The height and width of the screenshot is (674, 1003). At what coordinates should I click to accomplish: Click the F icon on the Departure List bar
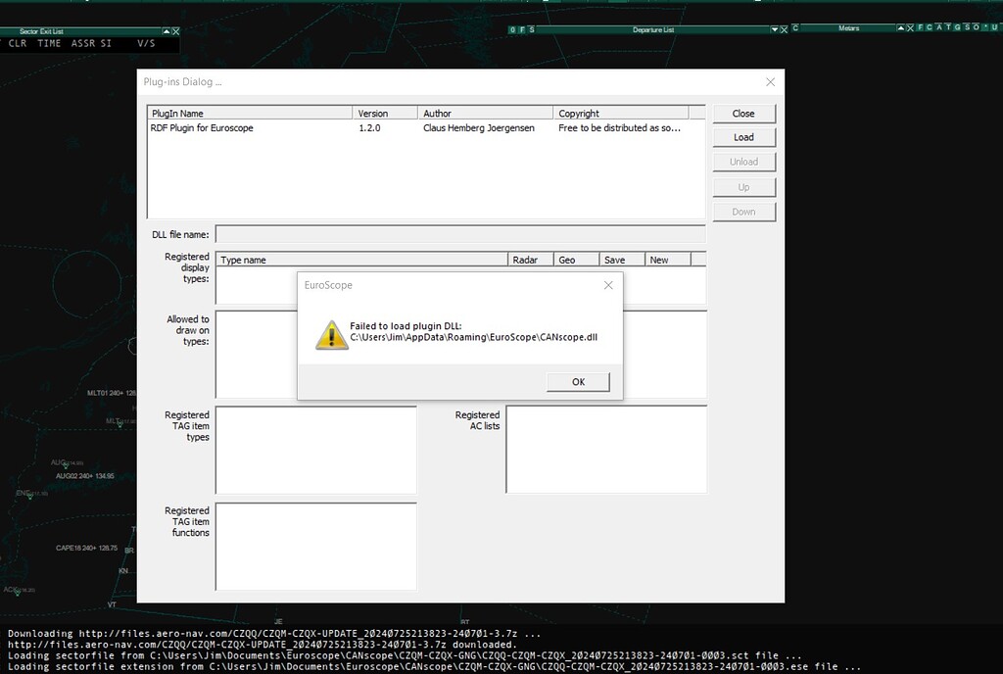[521, 28]
